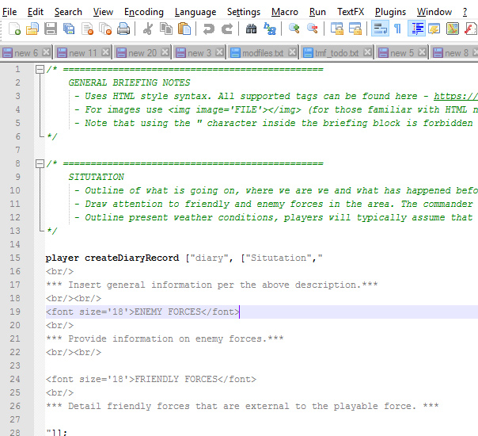478x436 pixels.
Task: Toggle synchronize horizontal scrolling icon
Action: click(355, 29)
